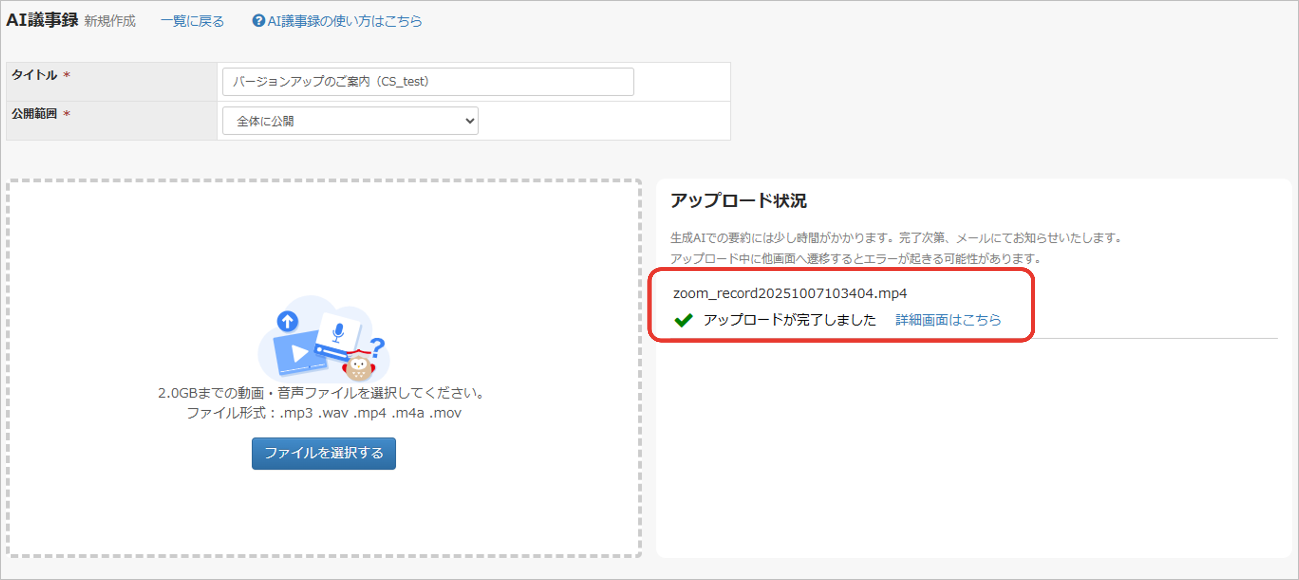
Task: Click the blue up-arrow upload icon
Action: pos(287,321)
